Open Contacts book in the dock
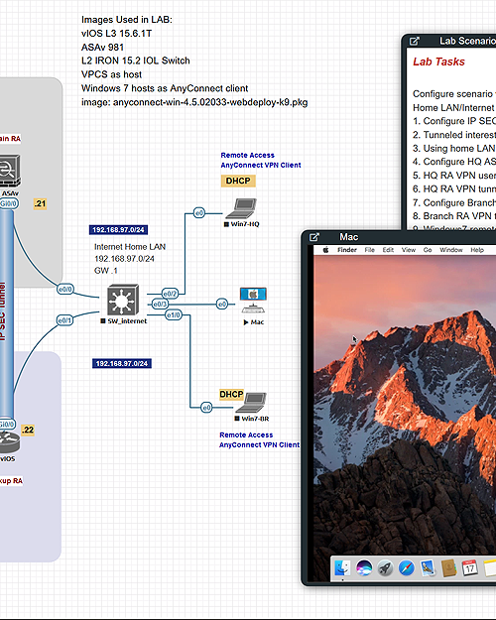 click(x=448, y=568)
